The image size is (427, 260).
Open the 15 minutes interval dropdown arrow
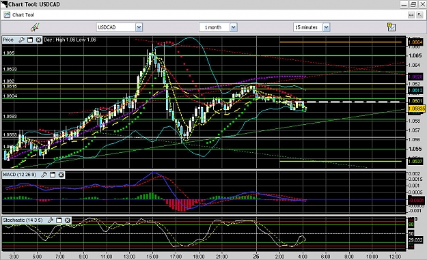coord(327,27)
